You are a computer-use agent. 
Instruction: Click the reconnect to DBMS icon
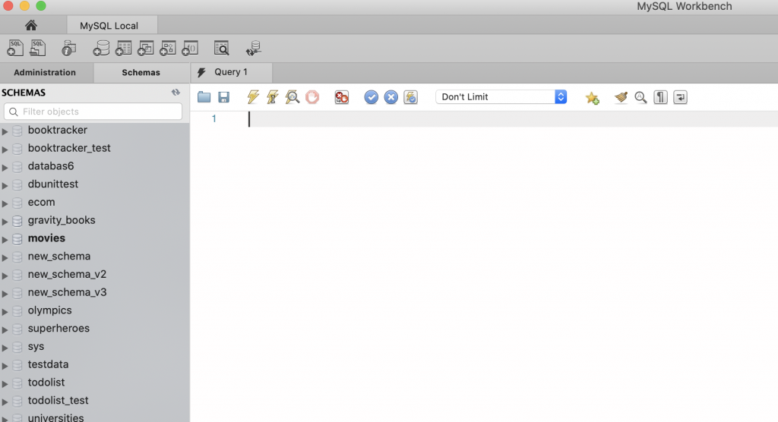[x=254, y=49]
